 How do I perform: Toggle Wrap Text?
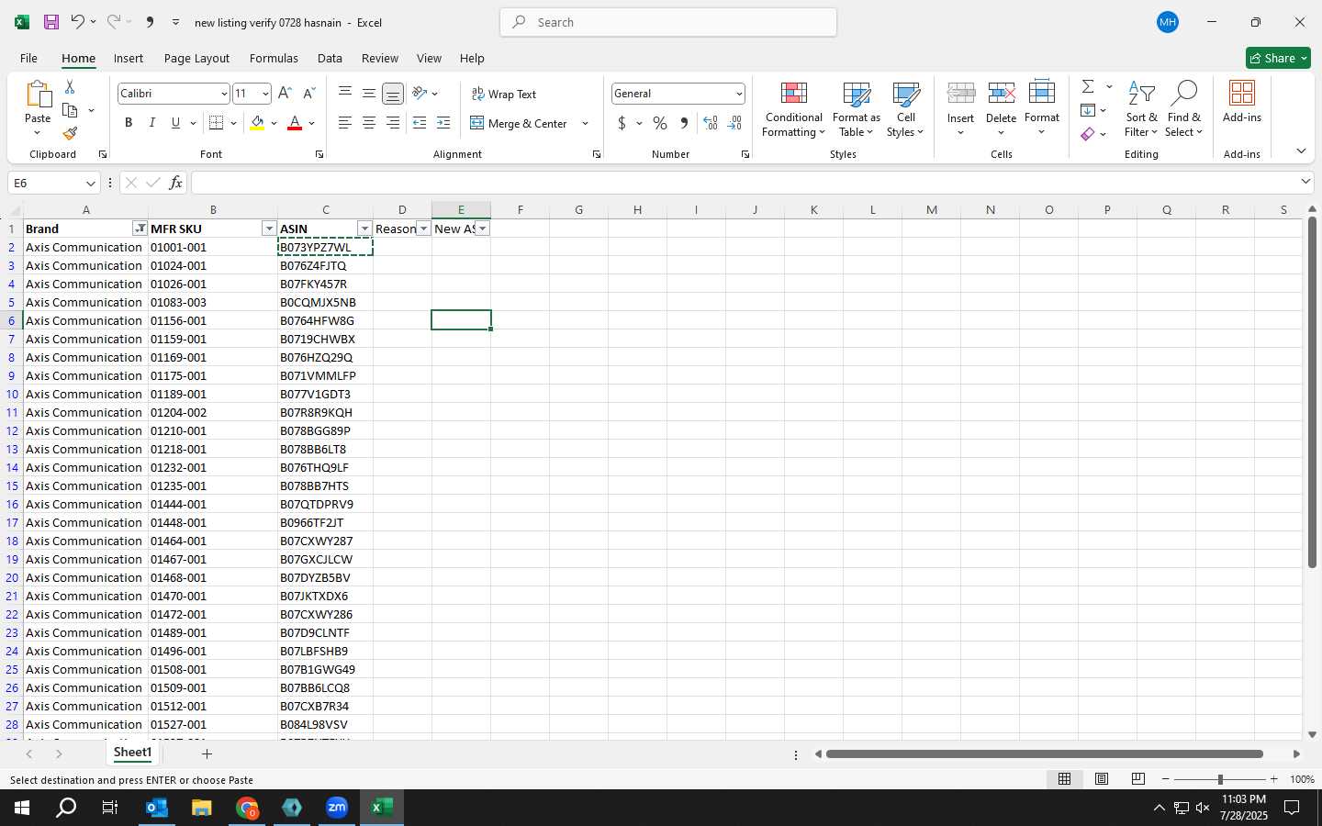pyautogui.click(x=504, y=94)
